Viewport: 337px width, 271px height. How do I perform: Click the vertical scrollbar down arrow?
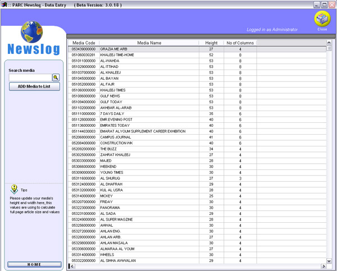point(329,261)
